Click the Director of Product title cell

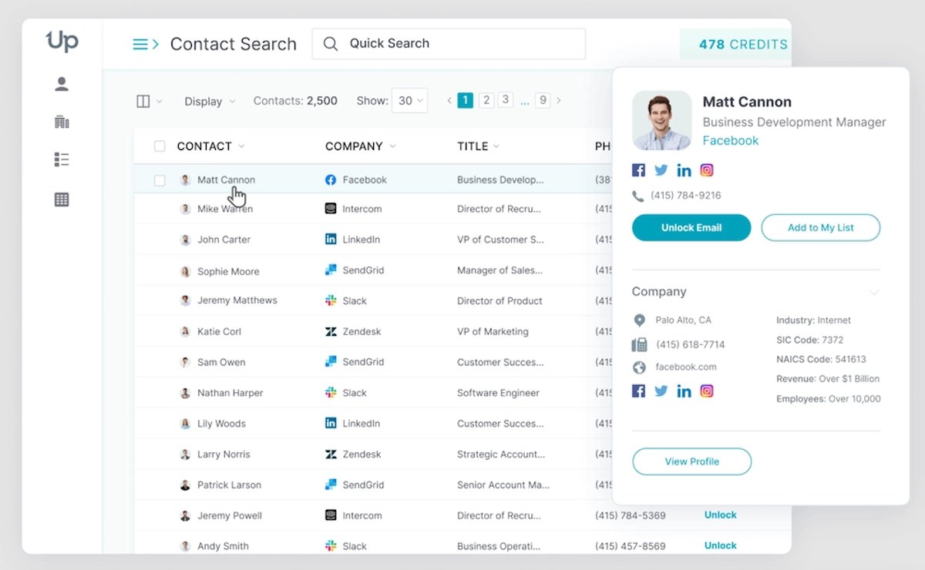point(499,300)
